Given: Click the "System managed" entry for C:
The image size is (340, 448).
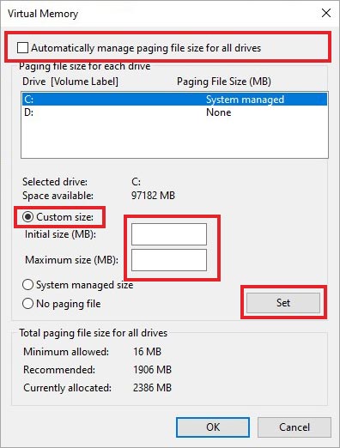Looking at the screenshot, I should (245, 100).
